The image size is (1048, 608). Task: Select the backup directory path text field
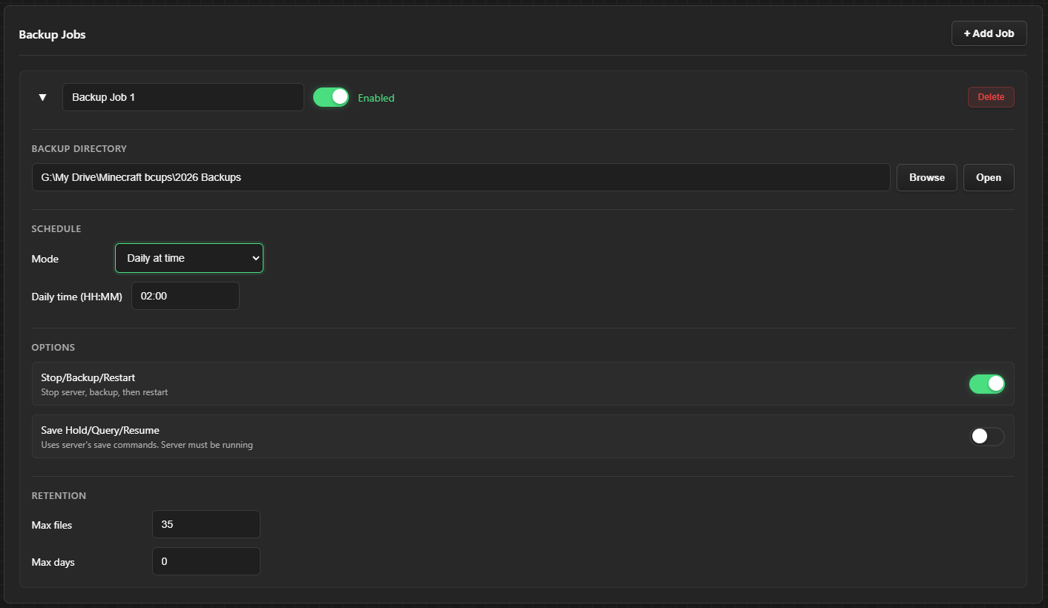point(460,177)
